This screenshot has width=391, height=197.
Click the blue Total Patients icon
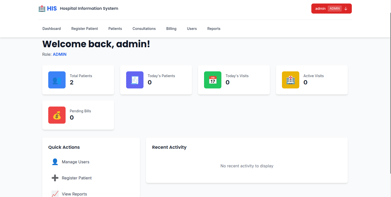pos(57,80)
